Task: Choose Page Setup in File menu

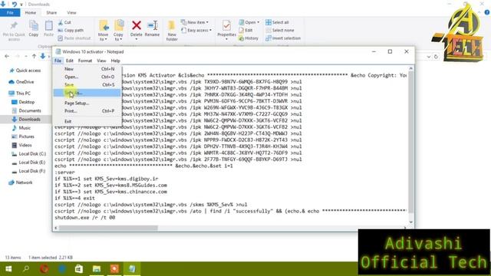Action: click(87, 103)
